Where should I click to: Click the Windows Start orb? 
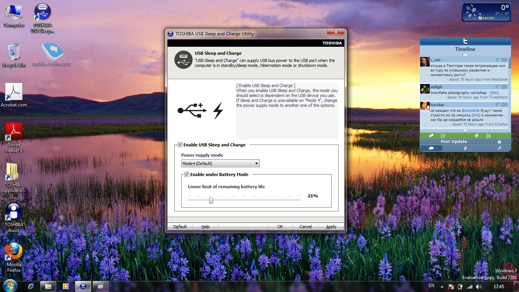tap(10, 286)
